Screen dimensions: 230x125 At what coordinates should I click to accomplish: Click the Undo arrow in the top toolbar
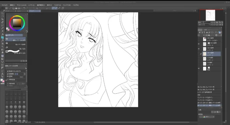24,8
